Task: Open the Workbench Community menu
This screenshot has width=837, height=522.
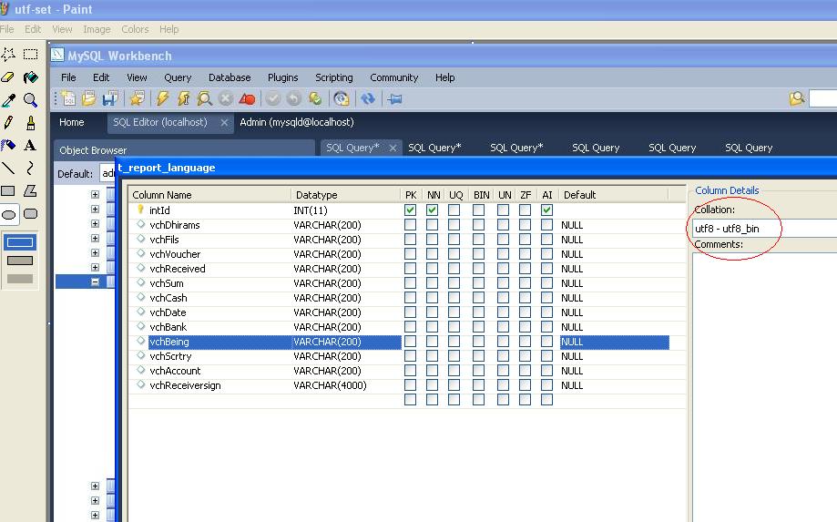Action: [x=394, y=77]
